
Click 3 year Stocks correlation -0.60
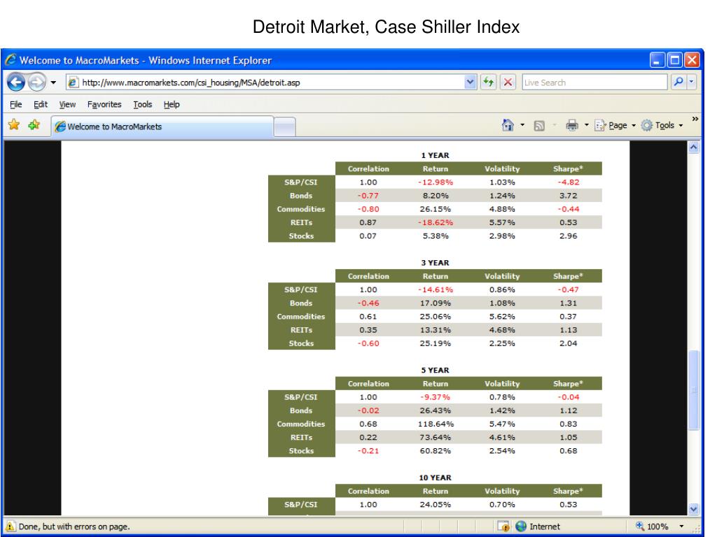(368, 343)
